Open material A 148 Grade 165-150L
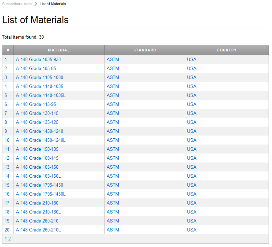This screenshot has height=247, width=272. [x=38, y=176]
